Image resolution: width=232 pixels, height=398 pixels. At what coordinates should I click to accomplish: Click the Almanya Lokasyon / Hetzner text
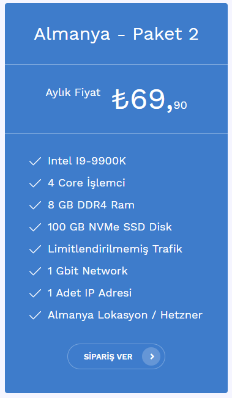125,315
